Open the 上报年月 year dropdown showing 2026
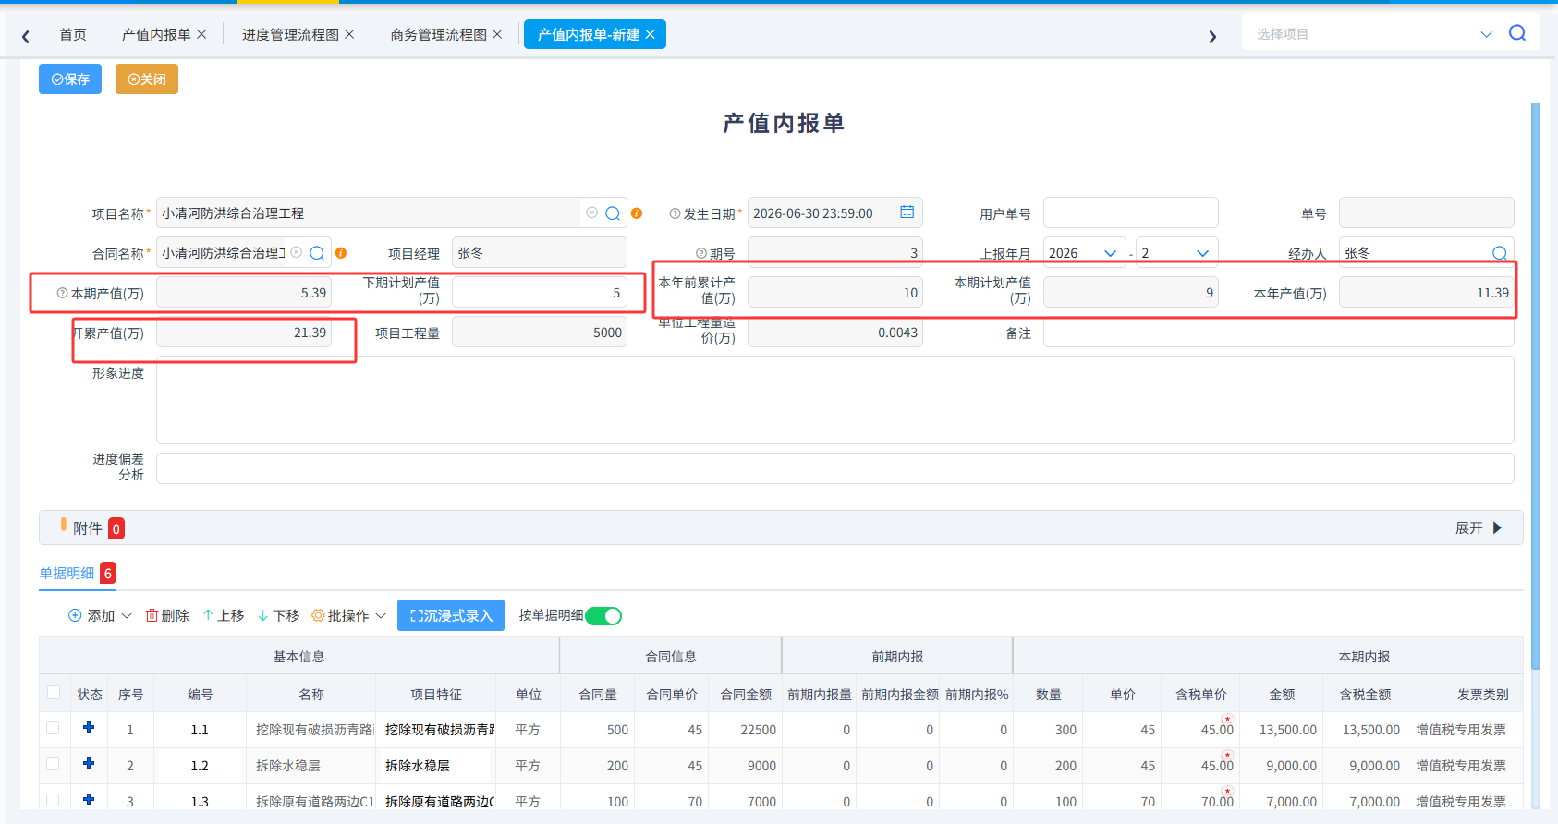 pyautogui.click(x=1084, y=253)
